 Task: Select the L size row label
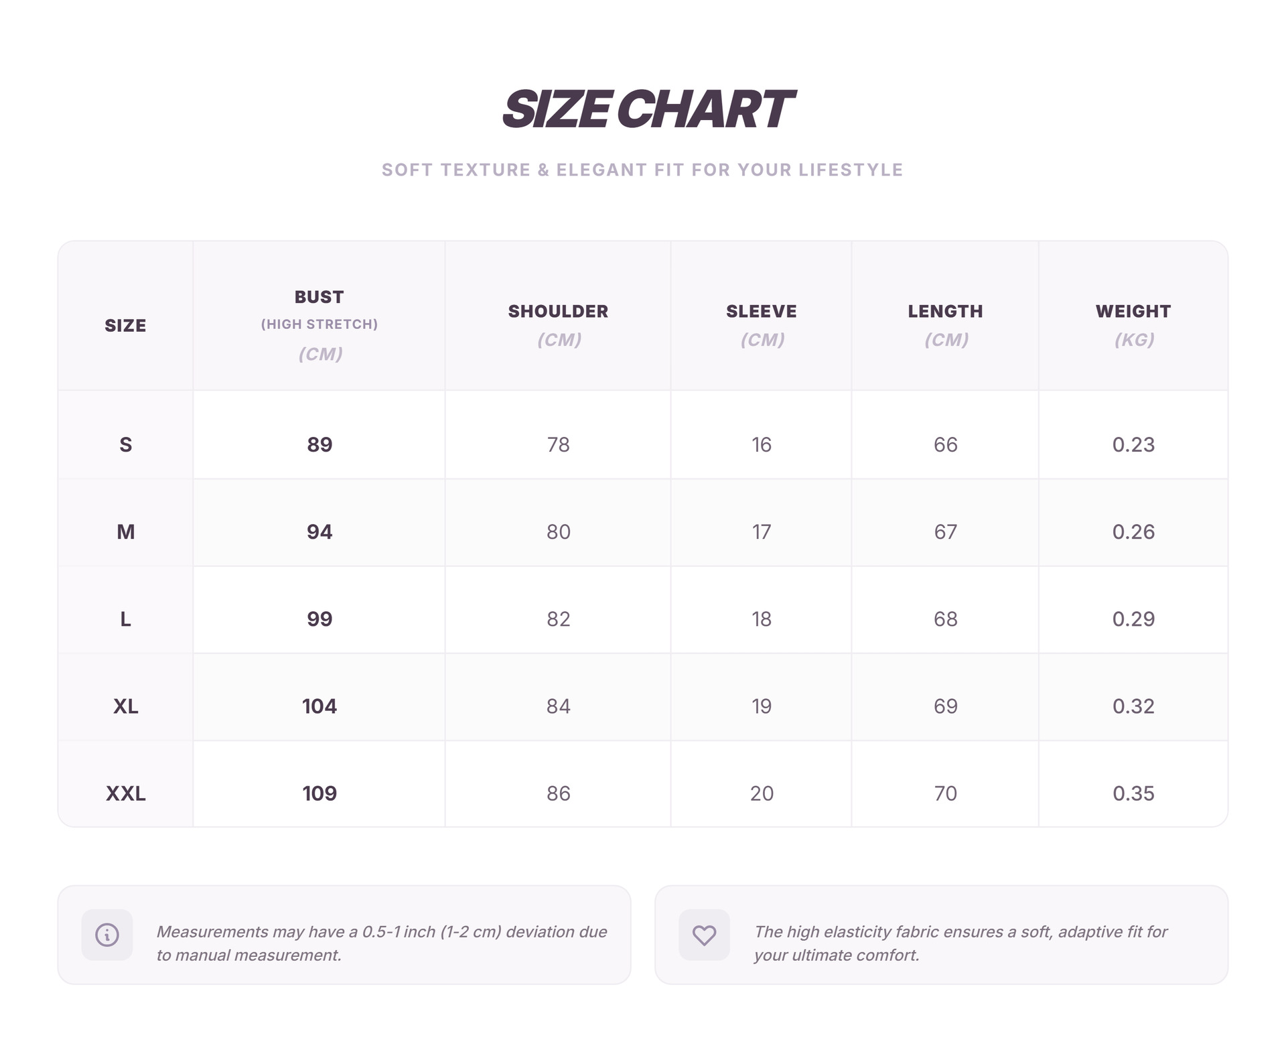pos(125,618)
